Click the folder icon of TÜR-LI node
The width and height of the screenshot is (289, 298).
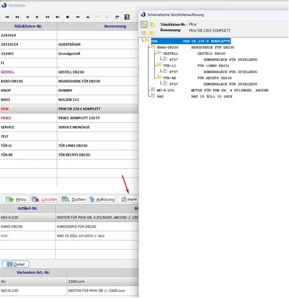click(x=159, y=65)
